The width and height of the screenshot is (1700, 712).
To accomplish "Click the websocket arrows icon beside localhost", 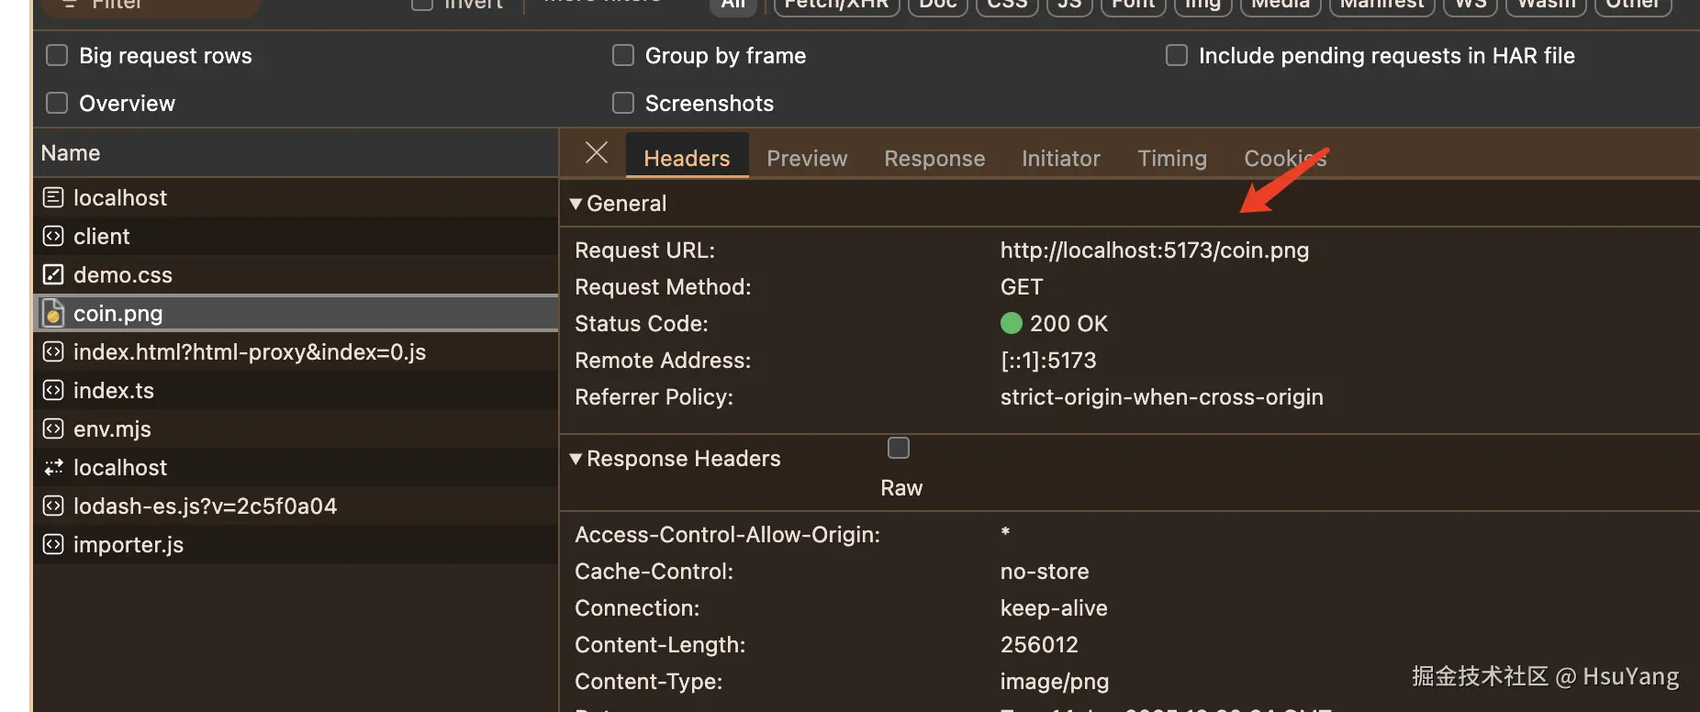I will tap(53, 467).
